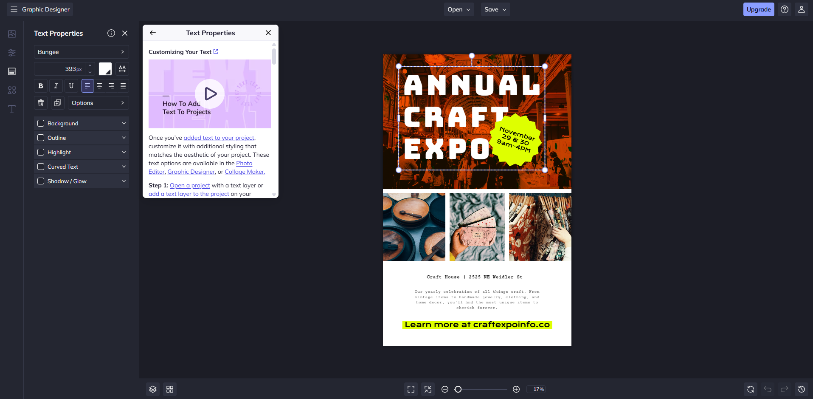Justify the text alignment
813x399 pixels.
[x=123, y=86]
